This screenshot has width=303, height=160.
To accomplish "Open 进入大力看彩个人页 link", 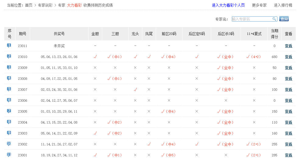I will (228, 5).
